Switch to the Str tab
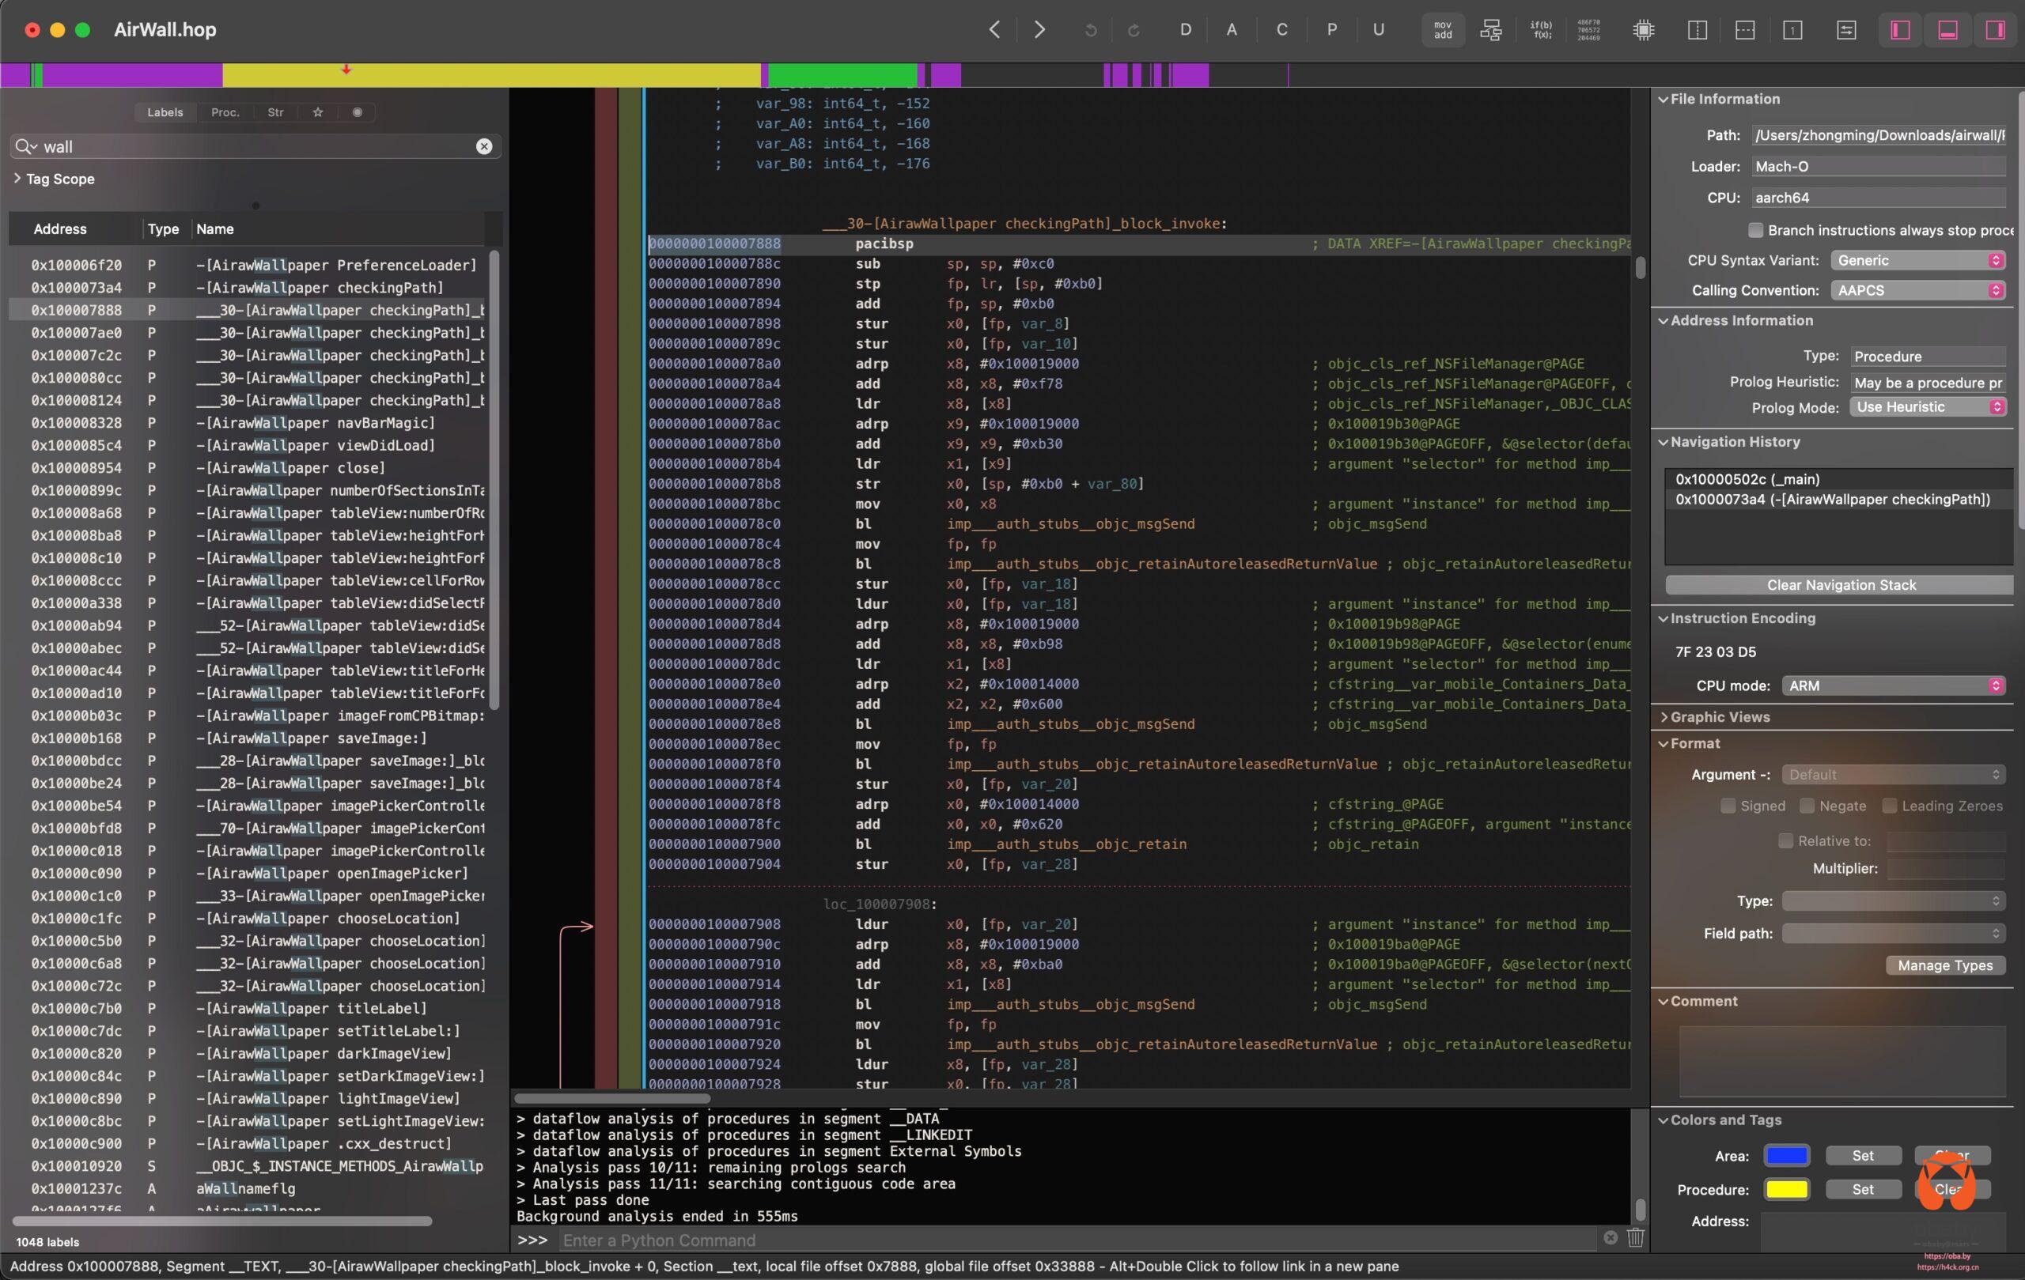This screenshot has width=2025, height=1280. (x=275, y=111)
